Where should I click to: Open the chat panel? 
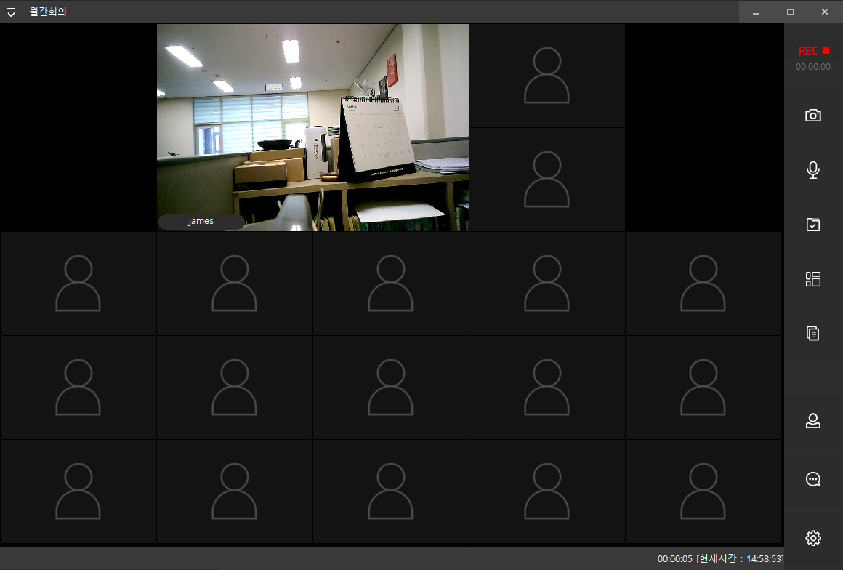[813, 479]
